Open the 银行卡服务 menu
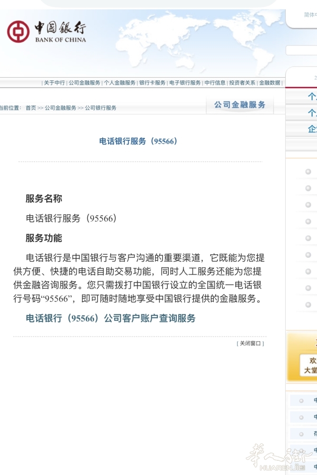This screenshot has height=475, width=317. point(152,83)
